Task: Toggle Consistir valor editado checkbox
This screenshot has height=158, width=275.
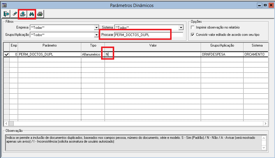Action: coord(193,35)
